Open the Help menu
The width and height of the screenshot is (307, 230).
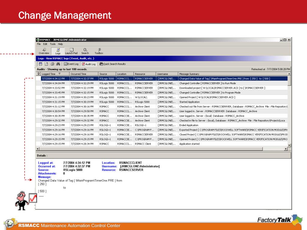(60, 44)
